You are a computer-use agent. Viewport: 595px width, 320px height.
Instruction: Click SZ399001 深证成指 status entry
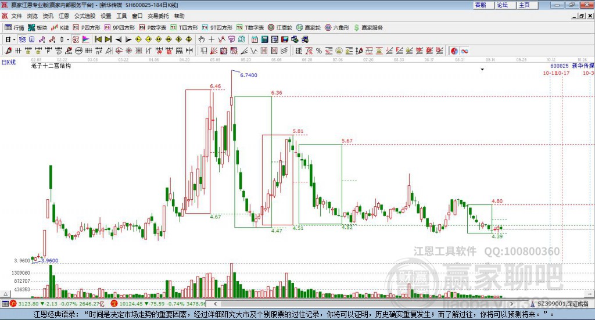click(x=559, y=304)
